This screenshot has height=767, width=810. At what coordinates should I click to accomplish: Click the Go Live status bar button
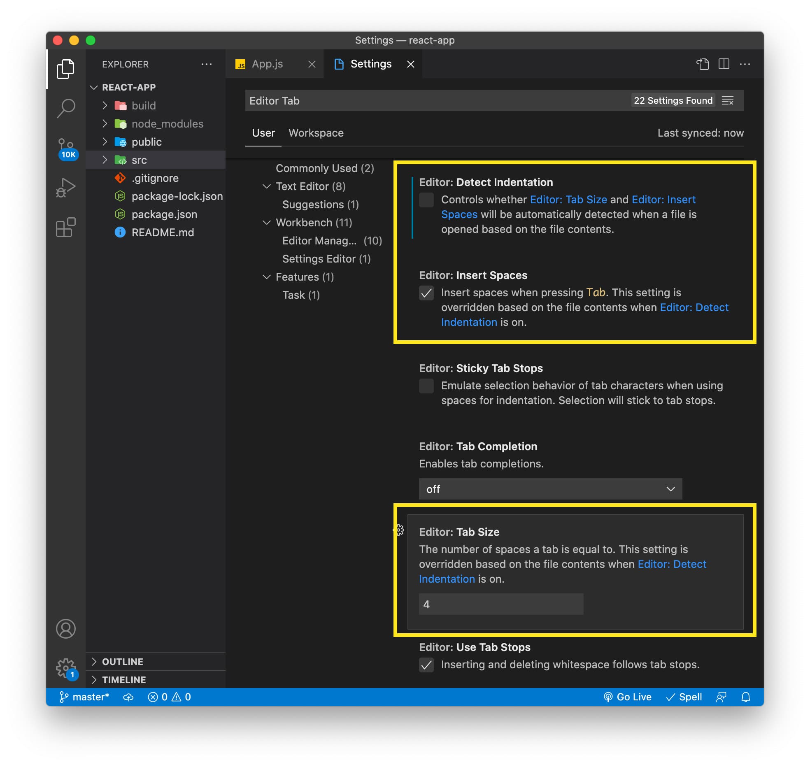click(x=628, y=697)
